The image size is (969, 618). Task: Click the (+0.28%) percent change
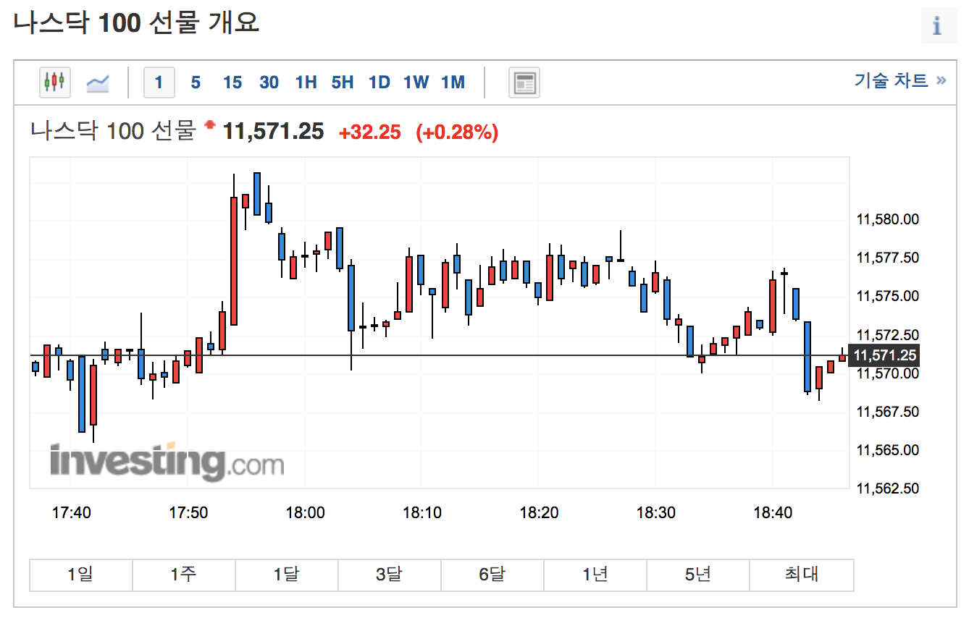click(457, 132)
